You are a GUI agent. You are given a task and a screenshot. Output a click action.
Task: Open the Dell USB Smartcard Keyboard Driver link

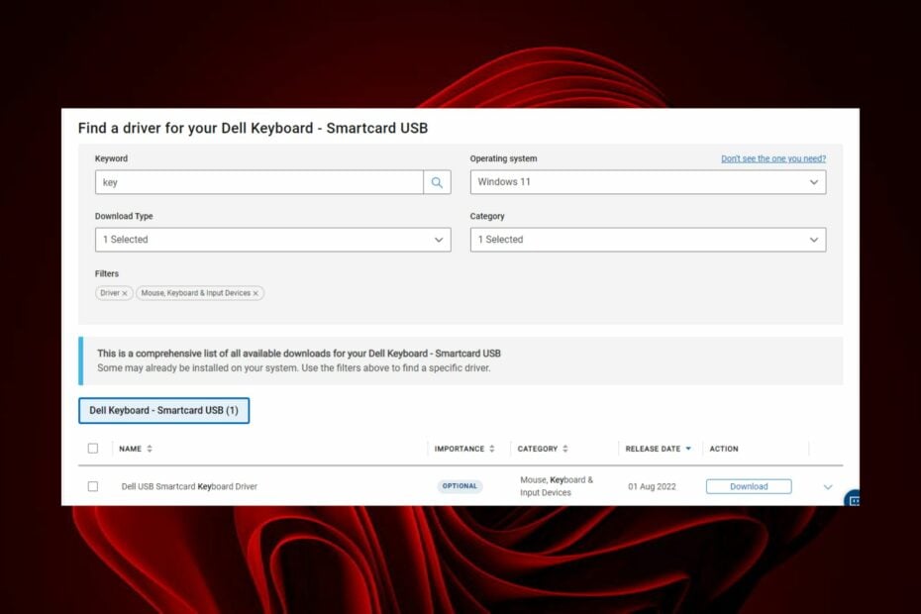click(187, 486)
